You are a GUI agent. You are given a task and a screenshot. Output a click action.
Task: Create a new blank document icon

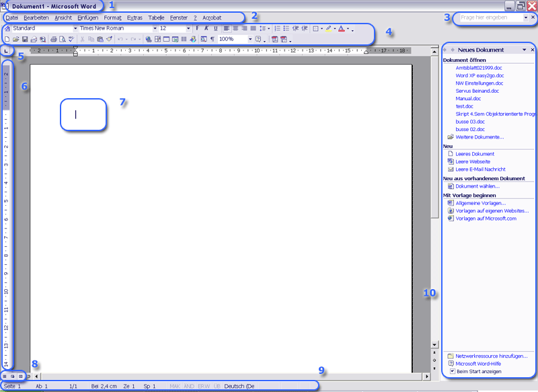7,39
